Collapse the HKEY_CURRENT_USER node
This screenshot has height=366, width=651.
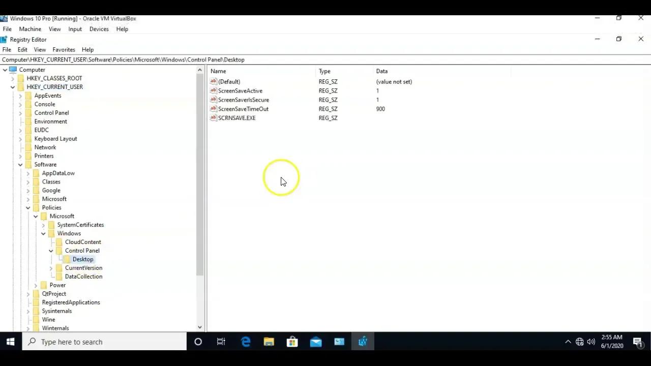[13, 86]
